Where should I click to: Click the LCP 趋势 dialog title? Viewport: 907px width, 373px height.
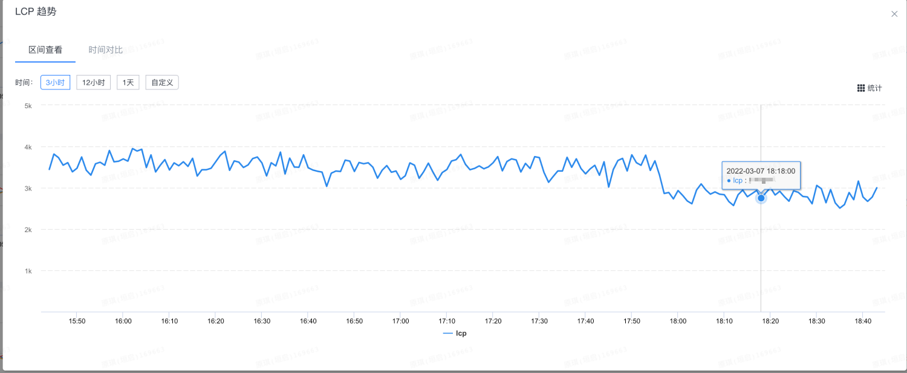coord(36,11)
